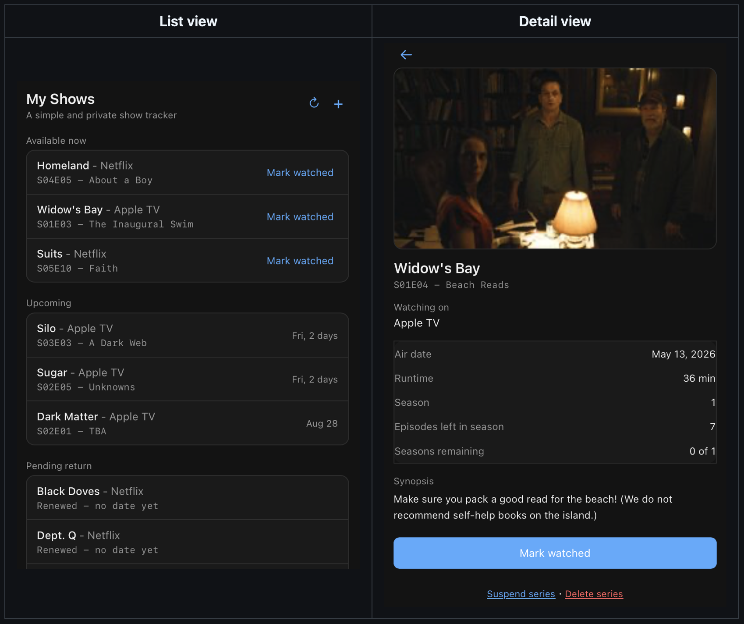Viewport: 744px width, 624px height.
Task: Open the Black Doves pending row
Action: pyautogui.click(x=188, y=498)
